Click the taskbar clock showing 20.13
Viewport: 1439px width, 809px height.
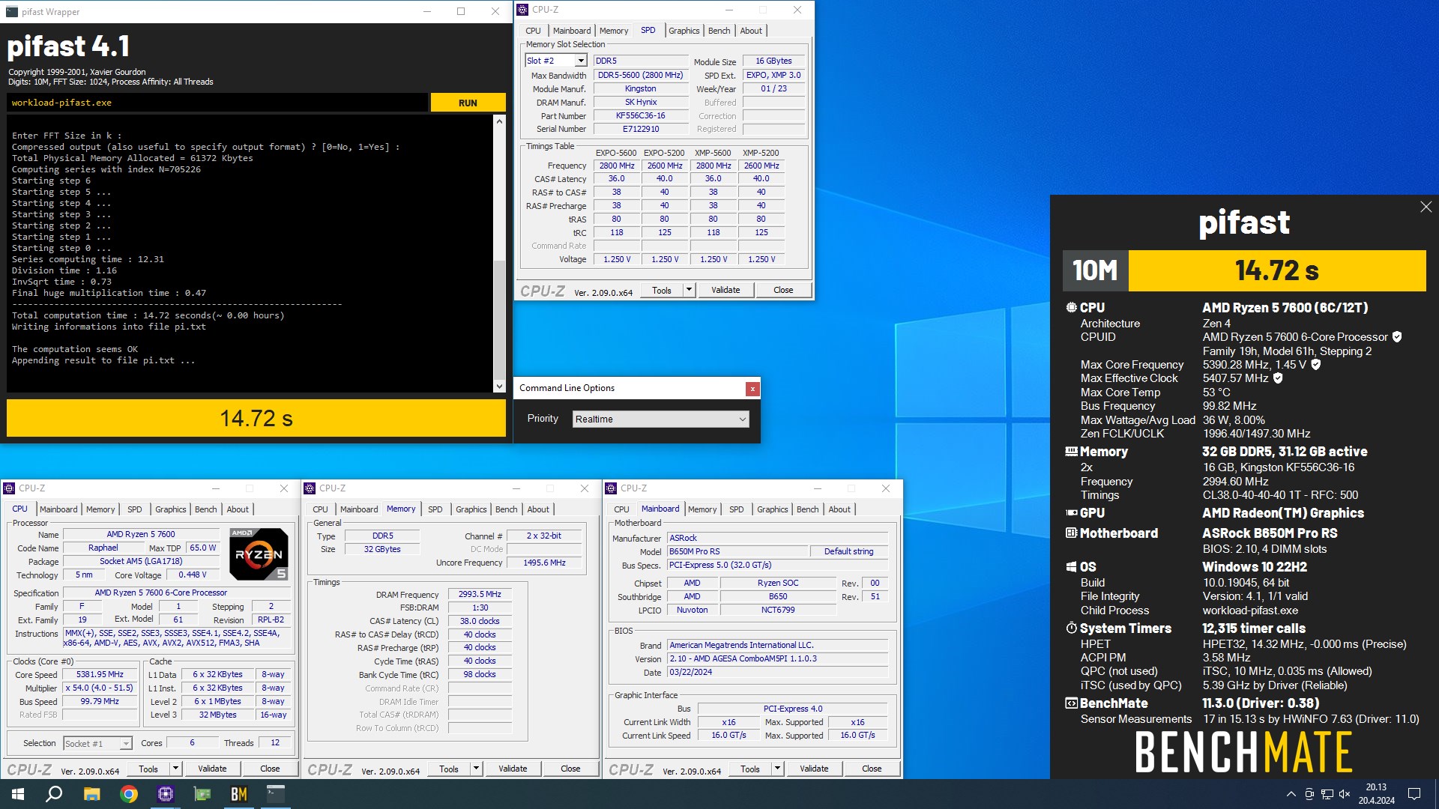[x=1376, y=794]
